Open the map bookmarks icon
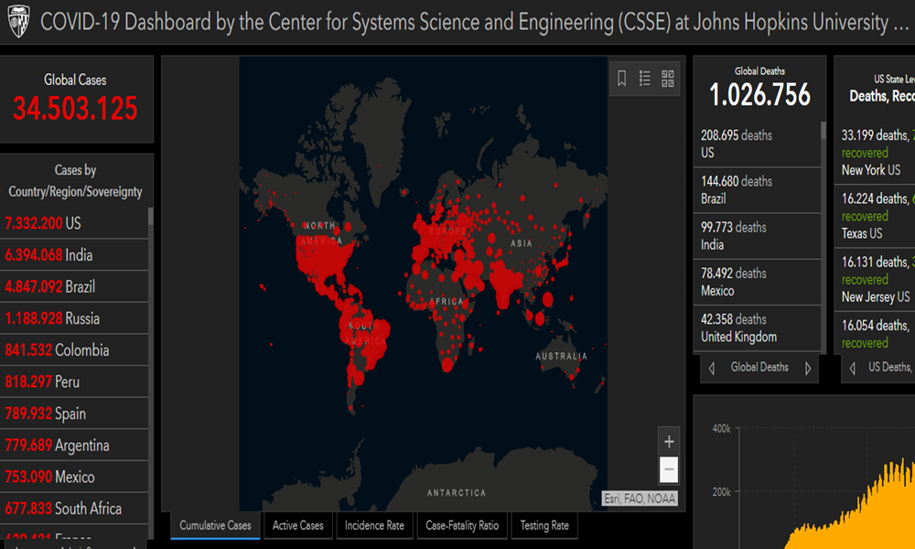915x549 pixels. 622,79
